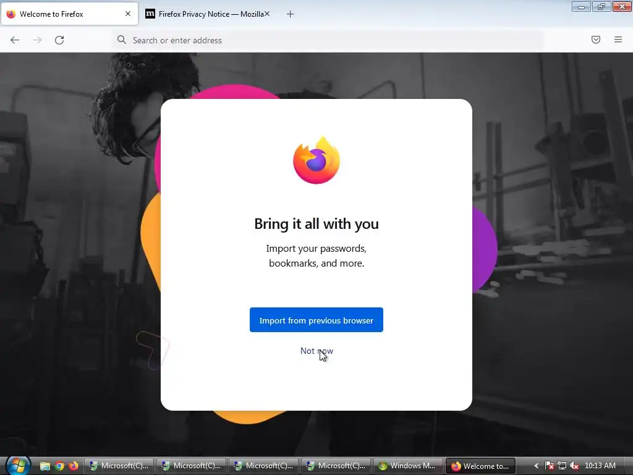Show hidden tray icons chevron
This screenshot has height=475, width=633.
point(536,466)
